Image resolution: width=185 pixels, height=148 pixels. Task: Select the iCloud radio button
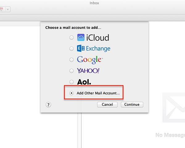tap(72, 38)
